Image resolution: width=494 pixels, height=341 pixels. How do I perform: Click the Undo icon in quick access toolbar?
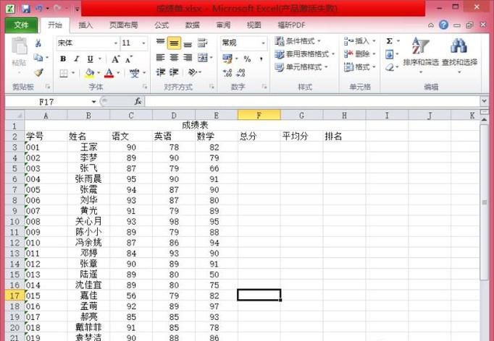click(x=38, y=9)
